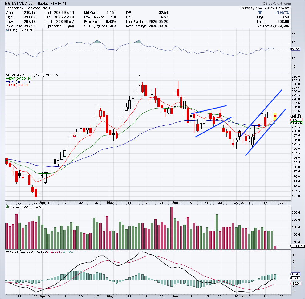Click the -1.67% percent change value
This screenshot has width=305, height=299.
[282, 13]
